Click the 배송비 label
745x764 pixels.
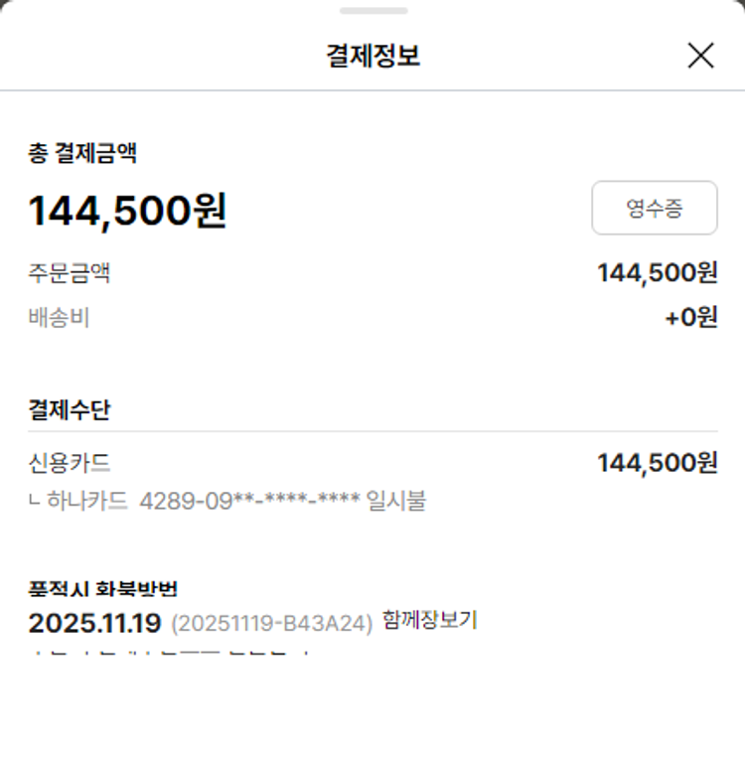pyautogui.click(x=59, y=318)
